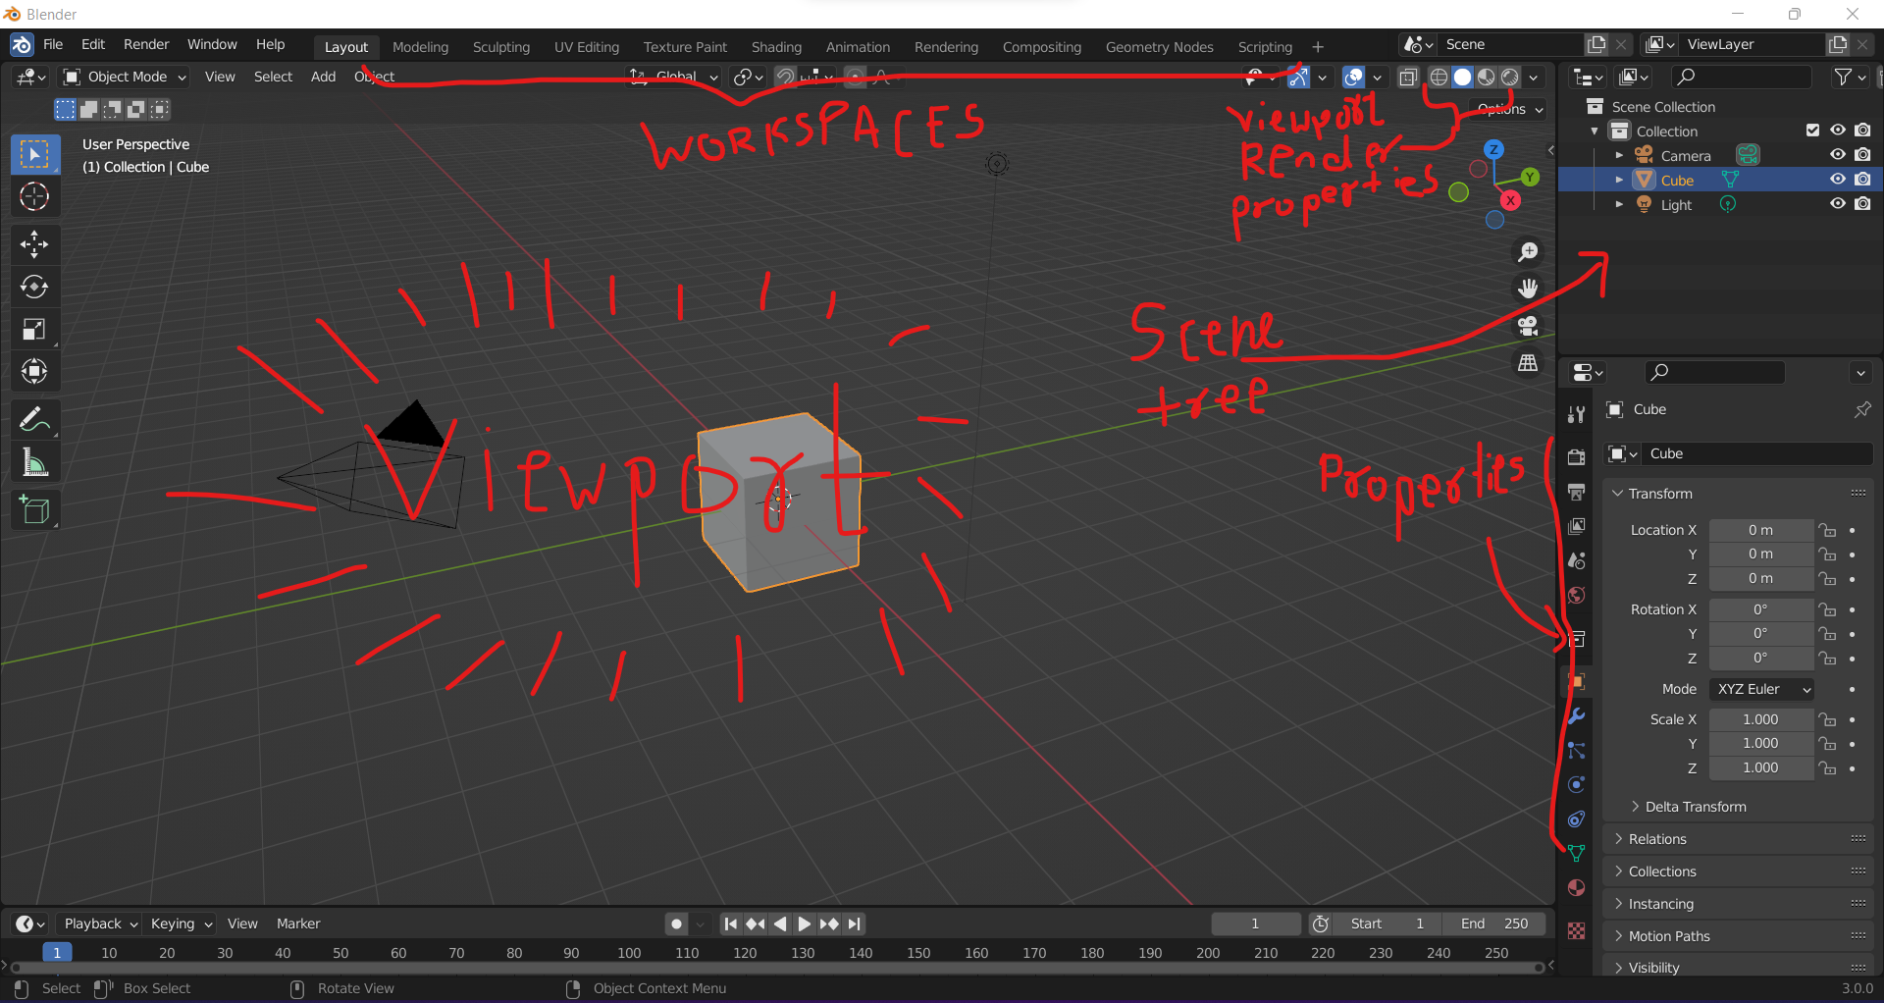
Task: Open the Render properties tab
Action: tap(1576, 457)
